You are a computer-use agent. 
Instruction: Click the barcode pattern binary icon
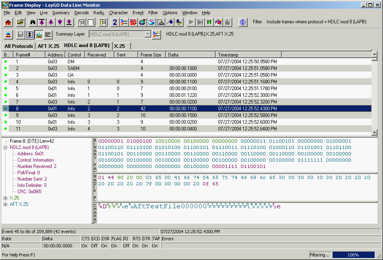click(x=48, y=35)
